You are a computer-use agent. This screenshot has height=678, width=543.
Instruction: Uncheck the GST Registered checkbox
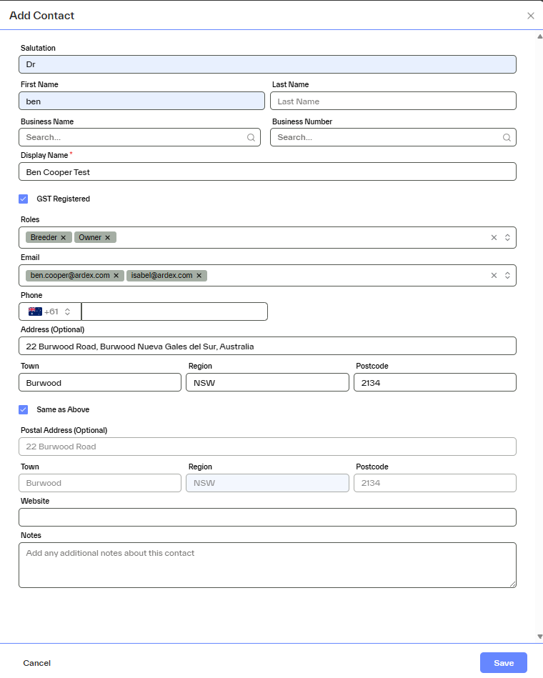pos(24,199)
